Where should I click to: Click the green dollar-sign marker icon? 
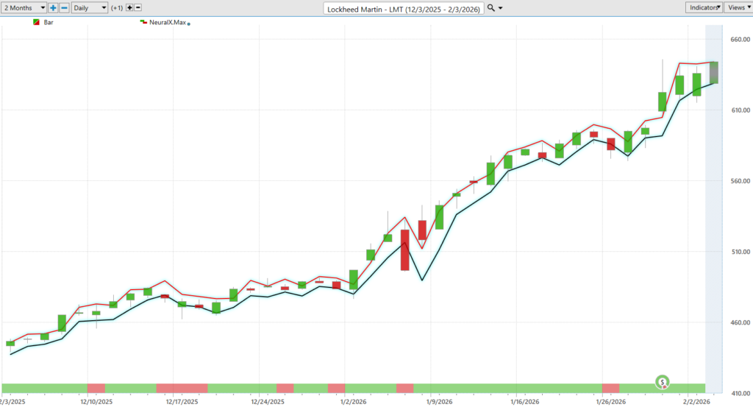coord(663,382)
